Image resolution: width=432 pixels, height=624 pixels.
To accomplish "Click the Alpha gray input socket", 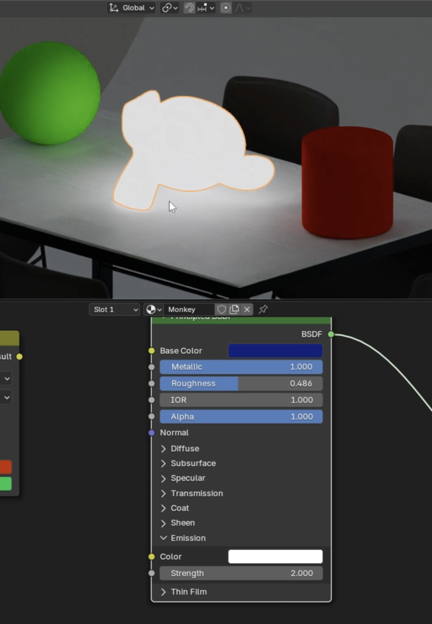I will (151, 416).
